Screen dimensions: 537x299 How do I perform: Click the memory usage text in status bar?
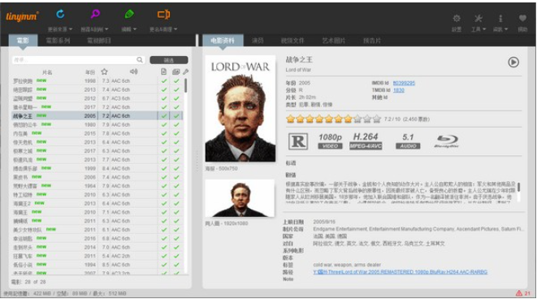pyautogui.click(x=65, y=293)
